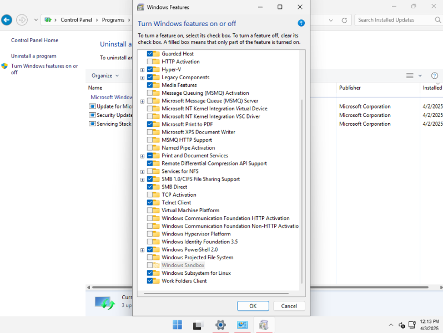The width and height of the screenshot is (443, 333).
Task: Click the OK button
Action: 253,306
